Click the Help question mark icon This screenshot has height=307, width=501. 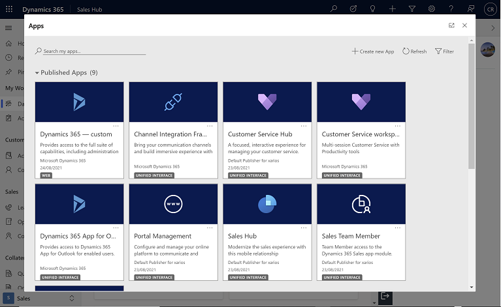point(451,9)
